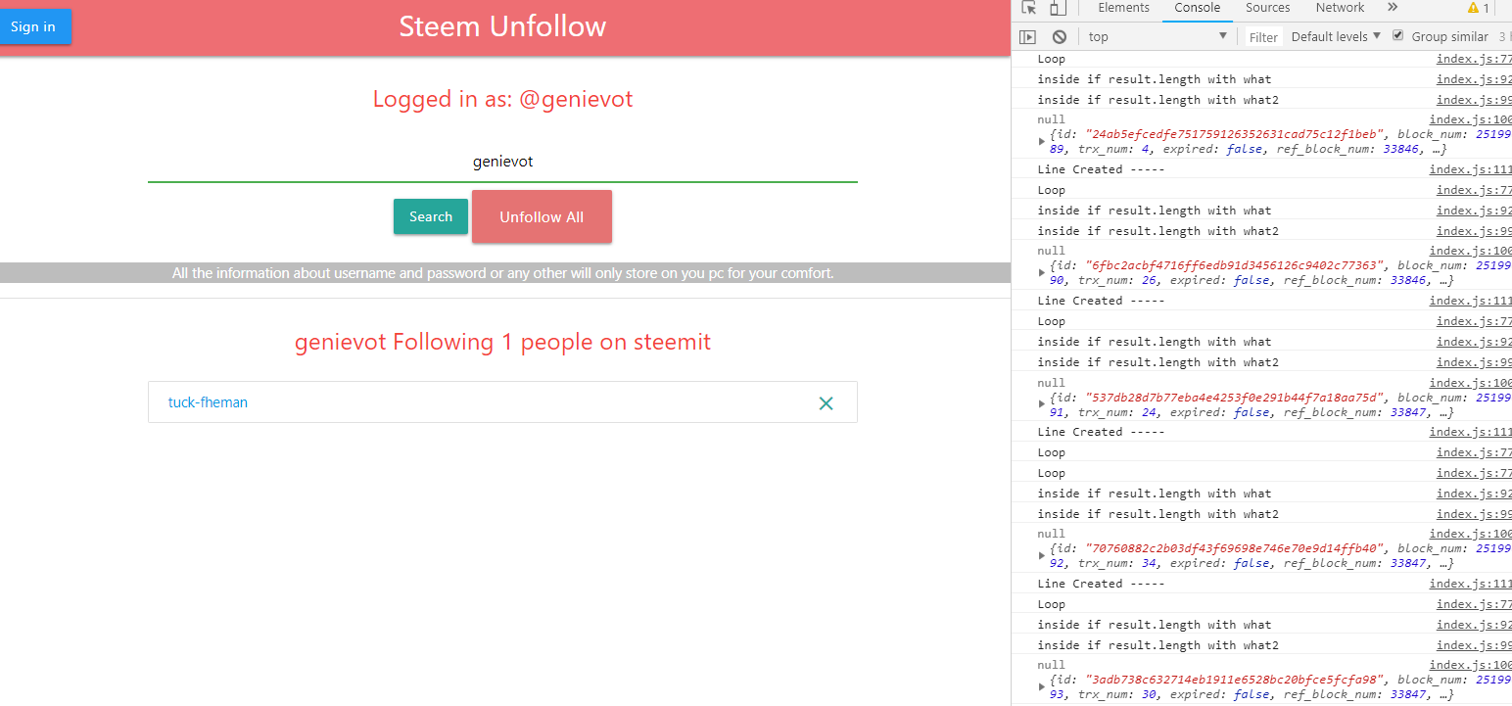Viewport: 1512px width, 706px height.
Task: Click the Sign in button
Action: point(34,26)
